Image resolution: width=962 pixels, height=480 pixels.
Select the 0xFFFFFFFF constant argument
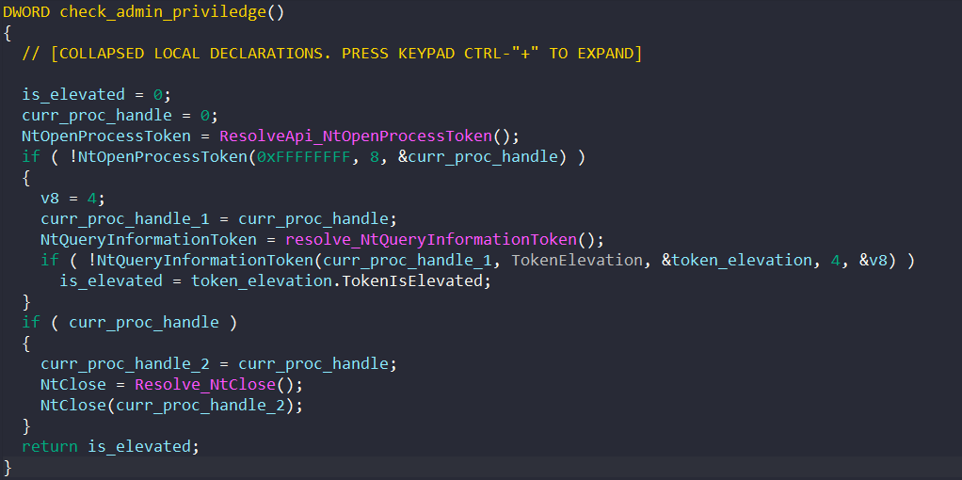pyautogui.click(x=306, y=156)
